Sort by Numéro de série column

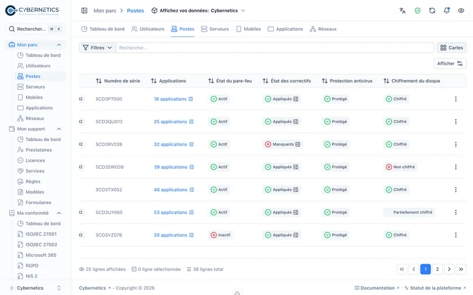118,81
